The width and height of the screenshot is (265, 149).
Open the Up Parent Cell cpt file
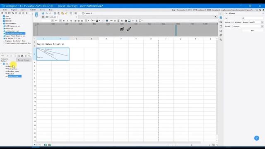13,38
